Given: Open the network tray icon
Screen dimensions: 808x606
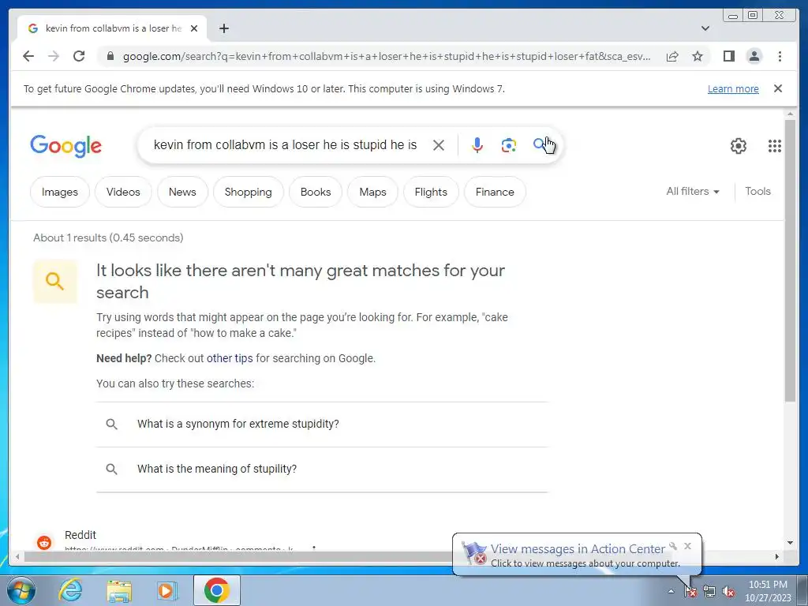Looking at the screenshot, I should pyautogui.click(x=709, y=592).
